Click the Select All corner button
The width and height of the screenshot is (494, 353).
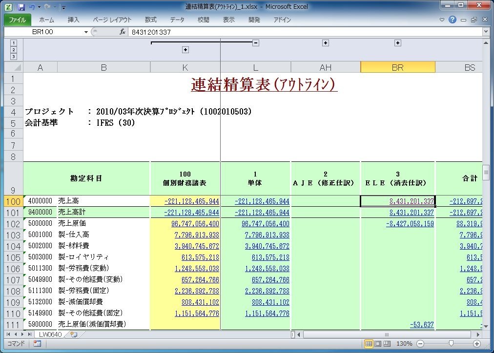pos(14,67)
